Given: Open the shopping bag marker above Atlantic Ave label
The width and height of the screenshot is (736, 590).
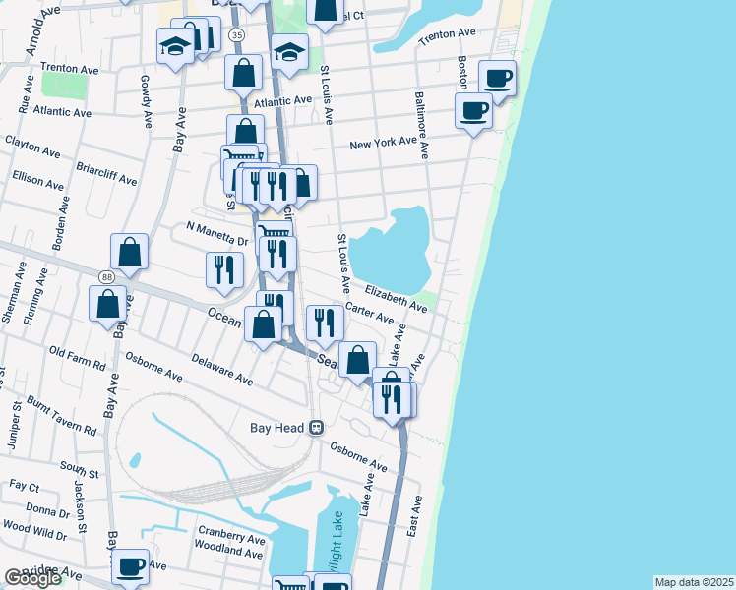Looking at the screenshot, I should coord(243,74).
